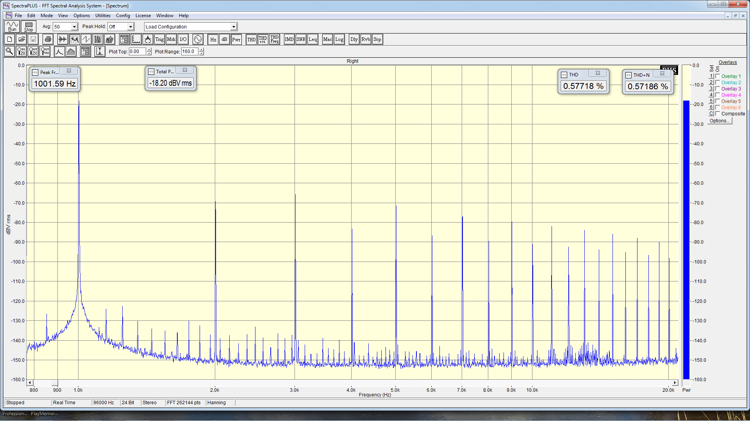This screenshot has height=421, width=750.
Task: Click the overlay Options... button
Action: 720,121
